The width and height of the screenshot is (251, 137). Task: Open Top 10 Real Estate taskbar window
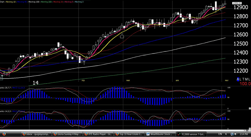coord(129,134)
